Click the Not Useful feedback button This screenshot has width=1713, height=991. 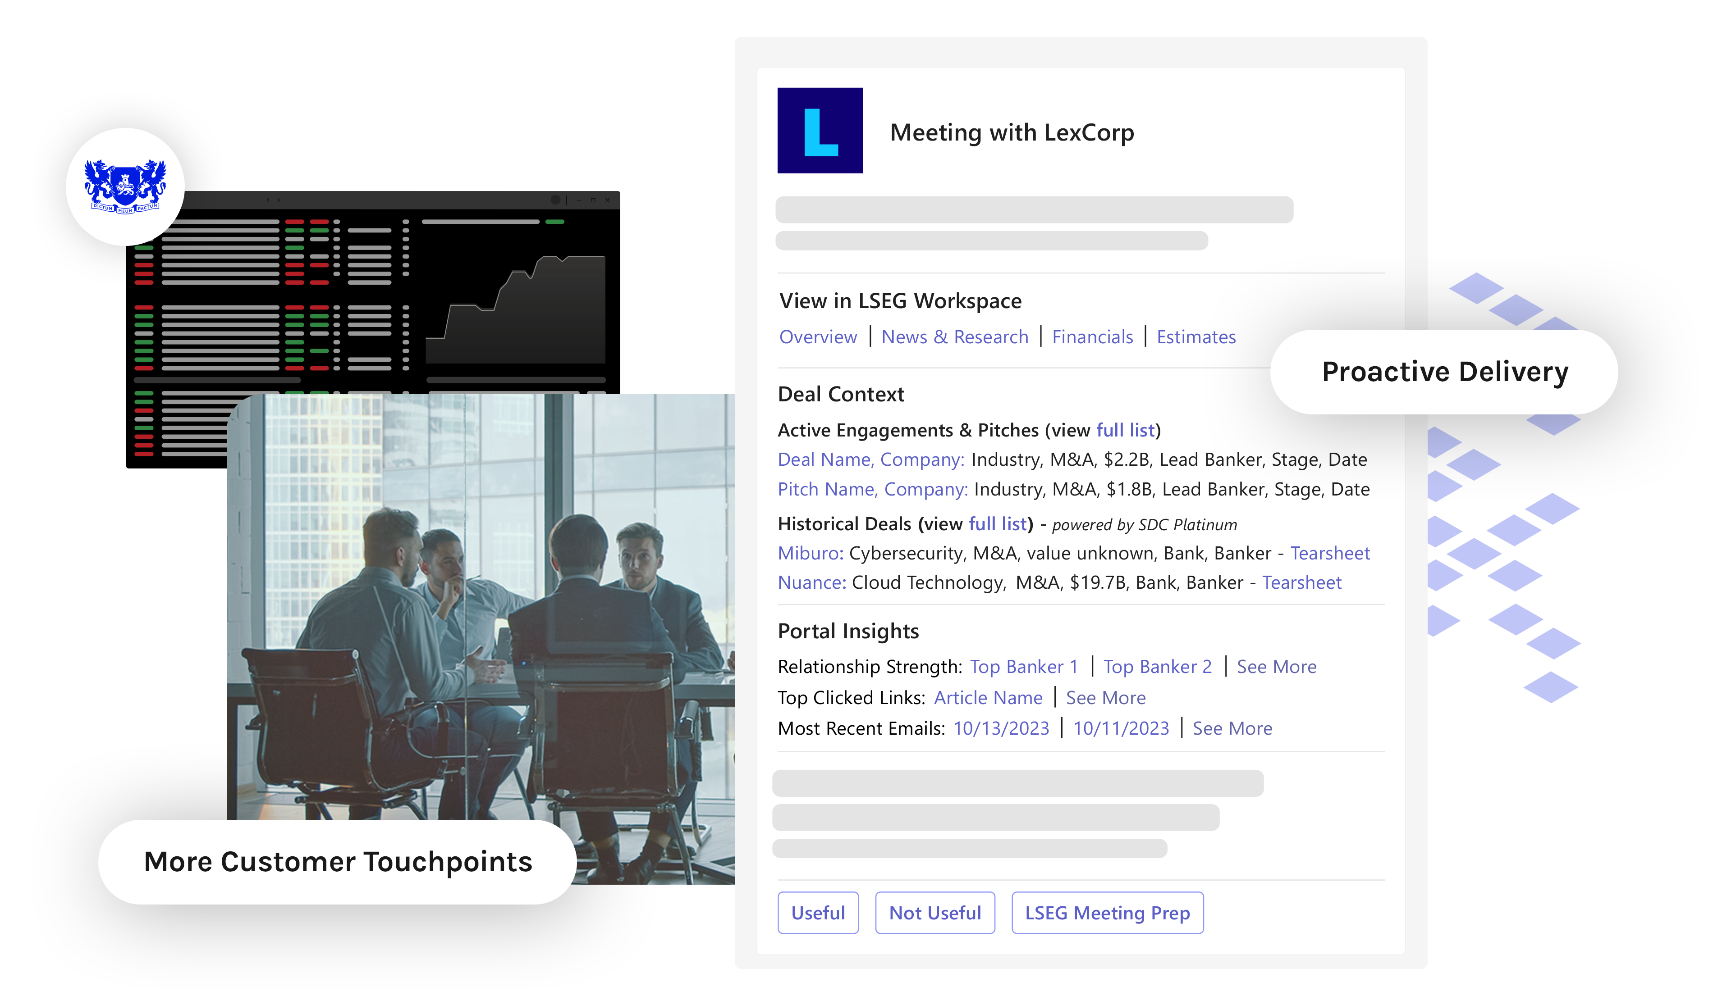tap(934, 912)
